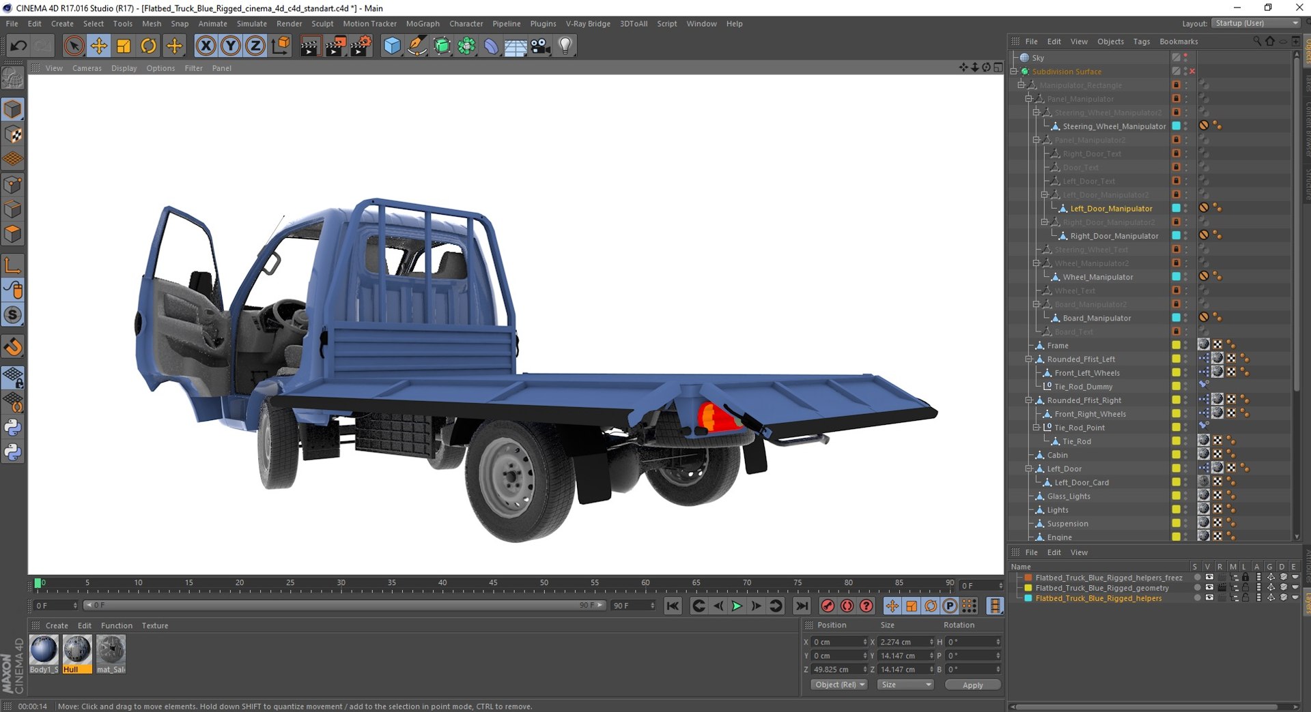The height and width of the screenshot is (712, 1311).
Task: Toggle visibility of Flatbed_Truck_Blue_Rigged_helpers_freez layer
Action: coord(1209,577)
